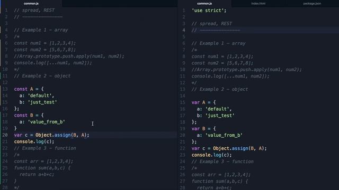Switch to the index.html tab
339x190 pixels.
[x=258, y=4]
